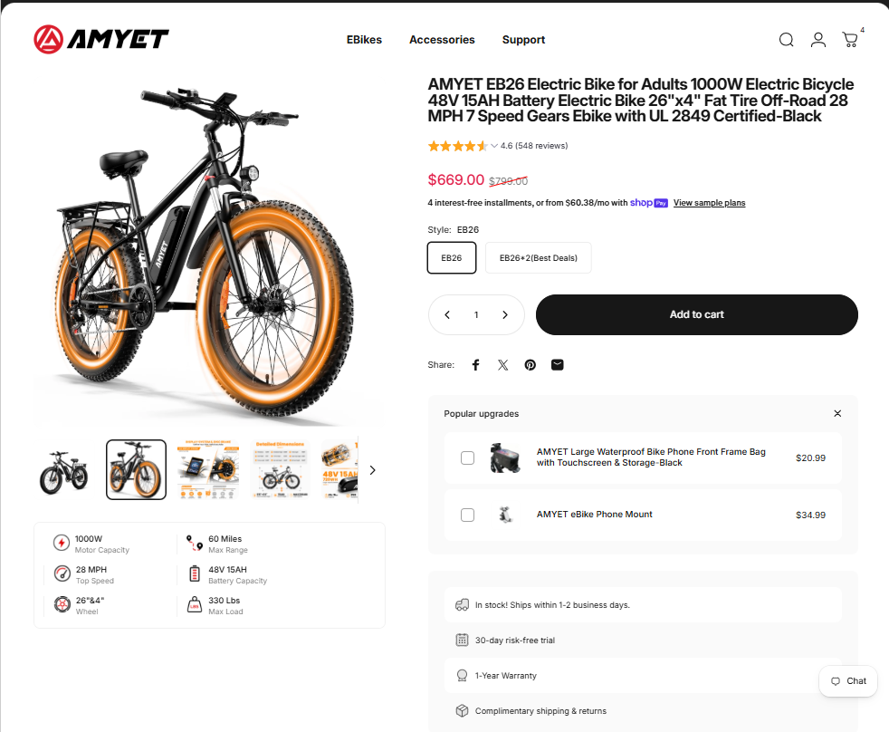Open the View sample plans link
This screenshot has height=732, width=889.
(709, 203)
